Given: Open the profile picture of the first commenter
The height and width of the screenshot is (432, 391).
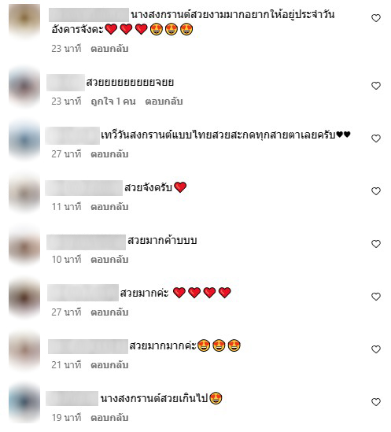Looking at the screenshot, I should pyautogui.click(x=24, y=20).
